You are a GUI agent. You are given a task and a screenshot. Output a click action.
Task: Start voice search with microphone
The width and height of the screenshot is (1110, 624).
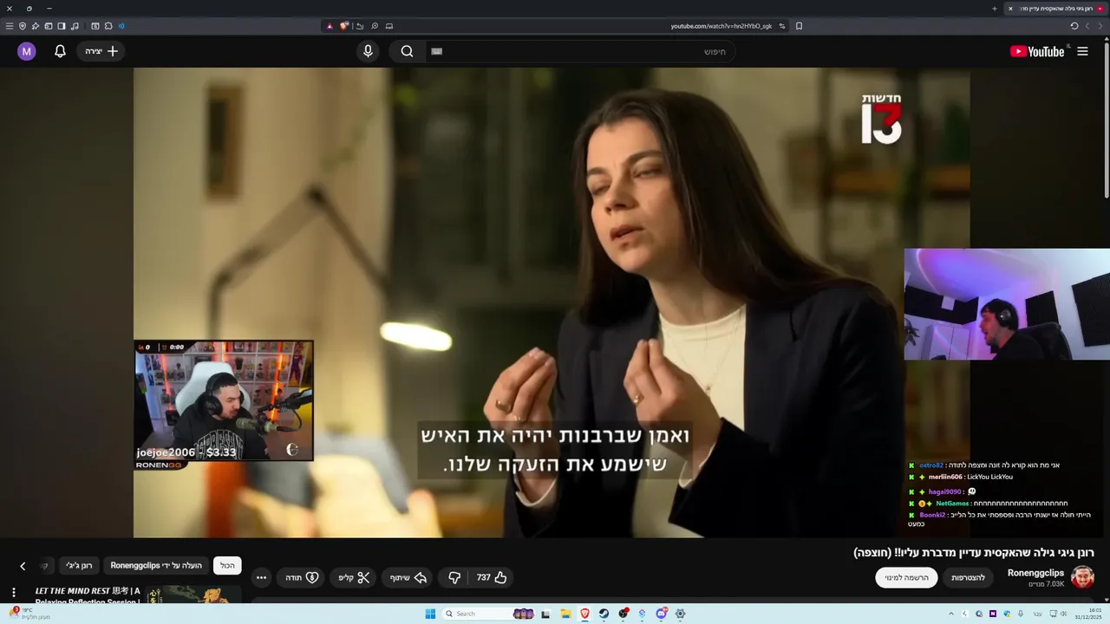[x=368, y=51]
